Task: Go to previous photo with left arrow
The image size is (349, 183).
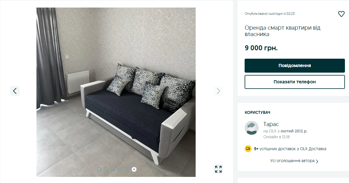Action: point(15,91)
